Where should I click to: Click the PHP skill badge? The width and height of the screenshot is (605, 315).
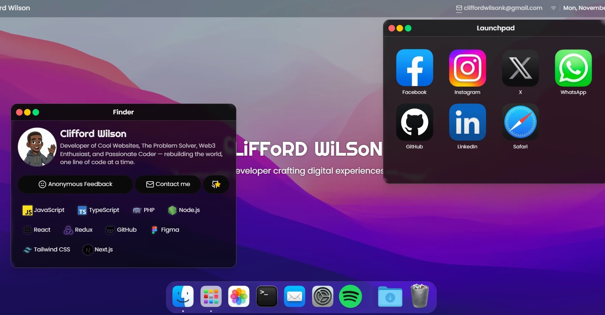coord(143,210)
